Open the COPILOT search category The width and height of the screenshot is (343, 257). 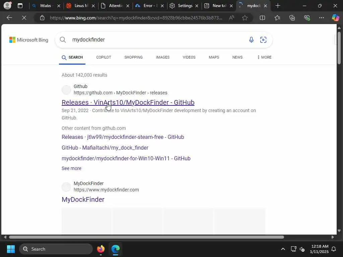pyautogui.click(x=104, y=57)
